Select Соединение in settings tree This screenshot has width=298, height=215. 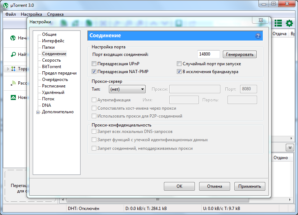(x=54, y=54)
